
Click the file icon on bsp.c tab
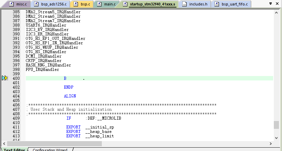(76, 4)
